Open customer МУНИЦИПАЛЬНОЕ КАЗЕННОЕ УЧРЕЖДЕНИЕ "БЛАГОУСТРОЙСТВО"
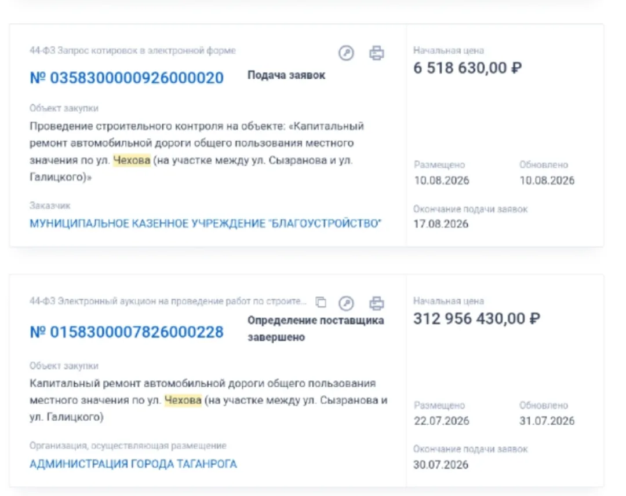 click(206, 223)
